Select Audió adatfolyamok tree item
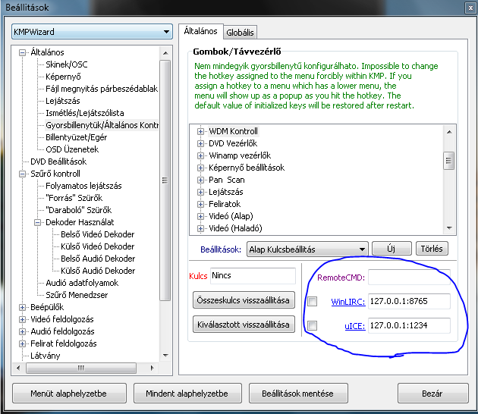Image resolution: width=478 pixels, height=414 pixels. pos(82,283)
